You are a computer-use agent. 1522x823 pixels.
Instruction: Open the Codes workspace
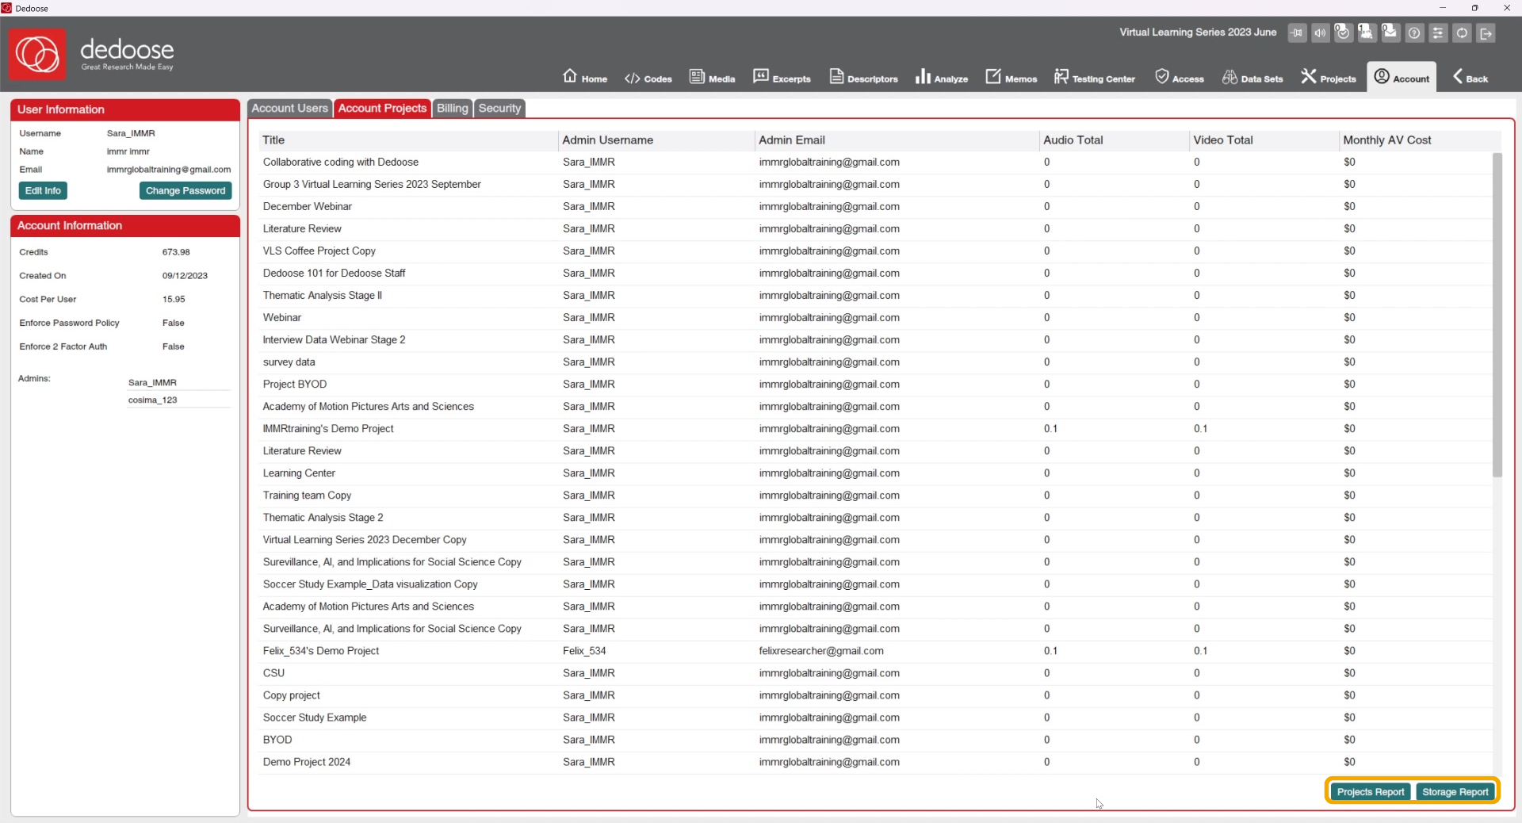[648, 78]
